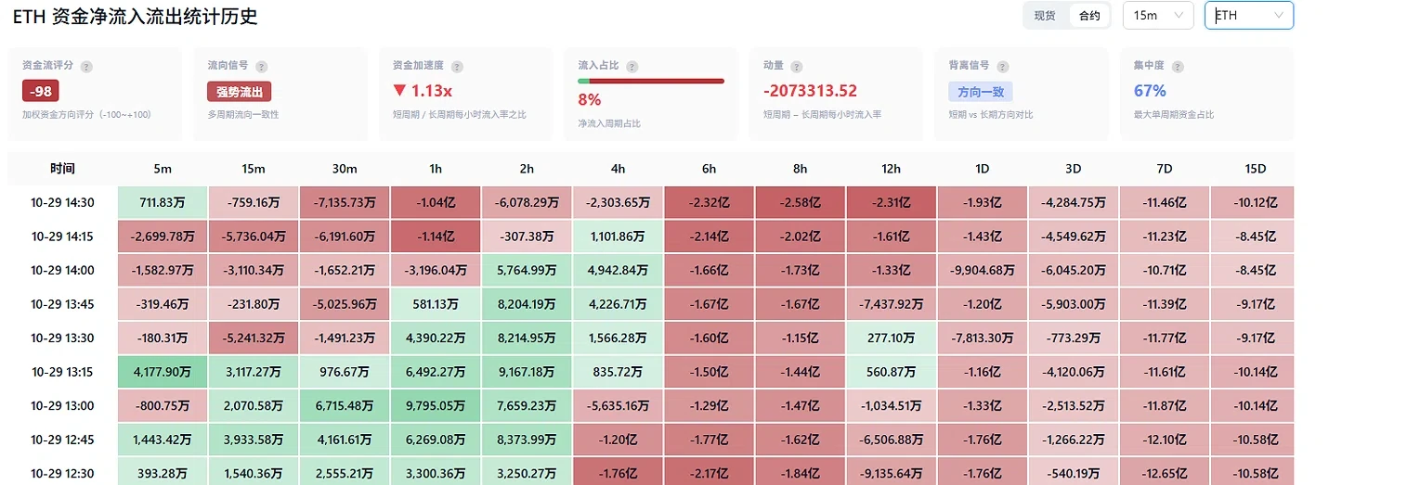
Task: Click the 流入占比 progress bar
Action: point(650,82)
